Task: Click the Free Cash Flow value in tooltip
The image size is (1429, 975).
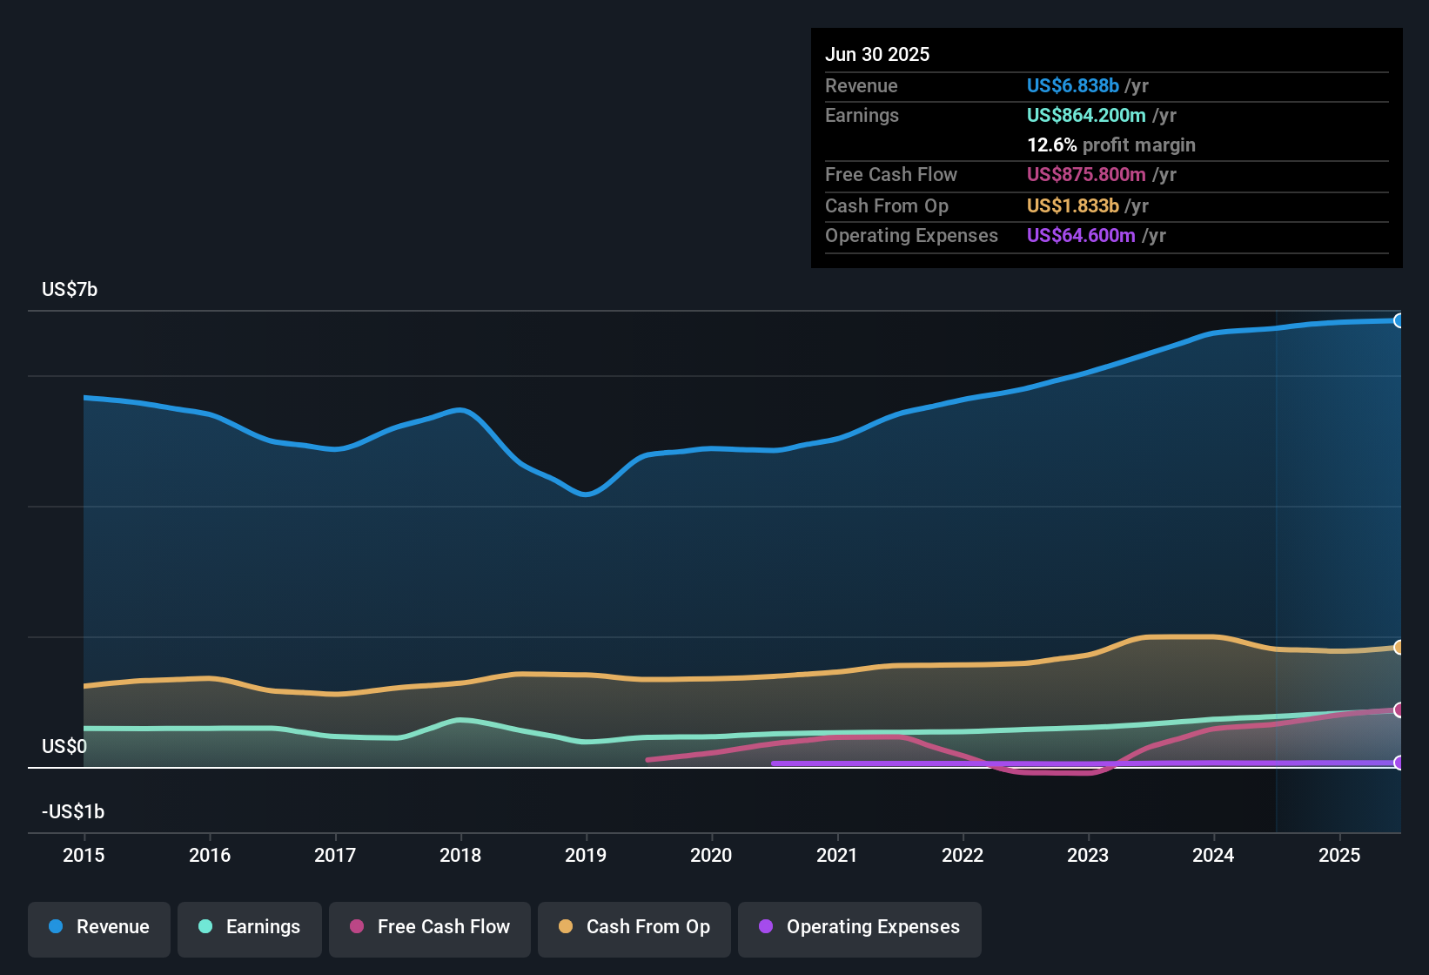Action: point(1086,174)
